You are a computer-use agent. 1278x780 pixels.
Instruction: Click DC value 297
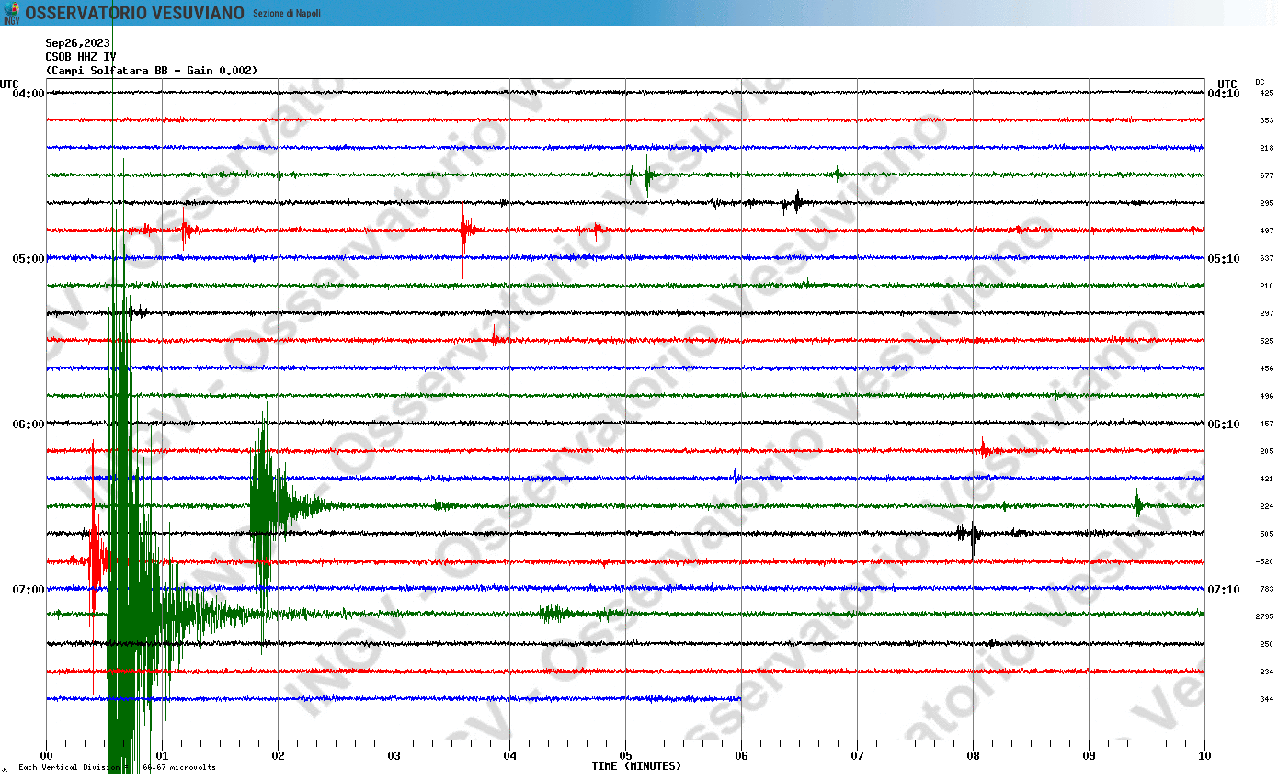1267,314
